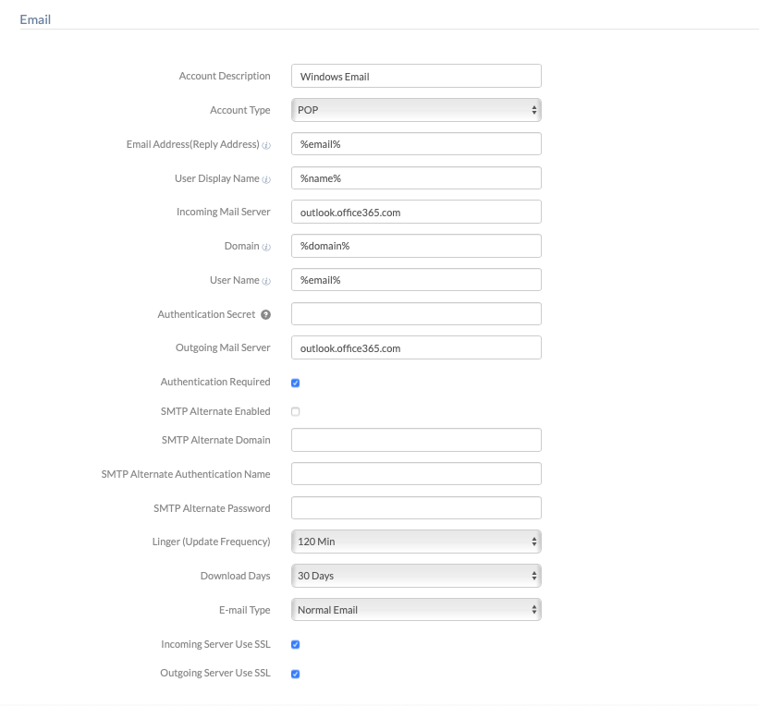Click the SMTP Alternate Domain field
Viewport: 759px width, 706px height.
[x=416, y=440]
